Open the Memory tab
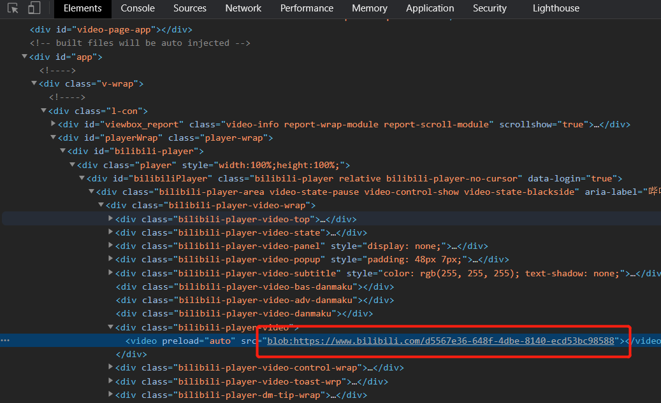661x403 pixels. point(370,8)
